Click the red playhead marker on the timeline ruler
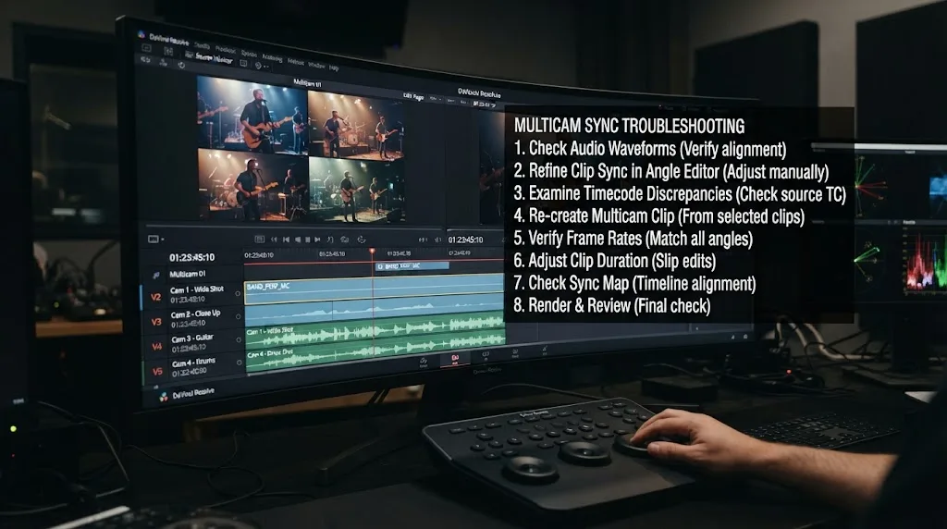947x529 pixels. (x=372, y=251)
